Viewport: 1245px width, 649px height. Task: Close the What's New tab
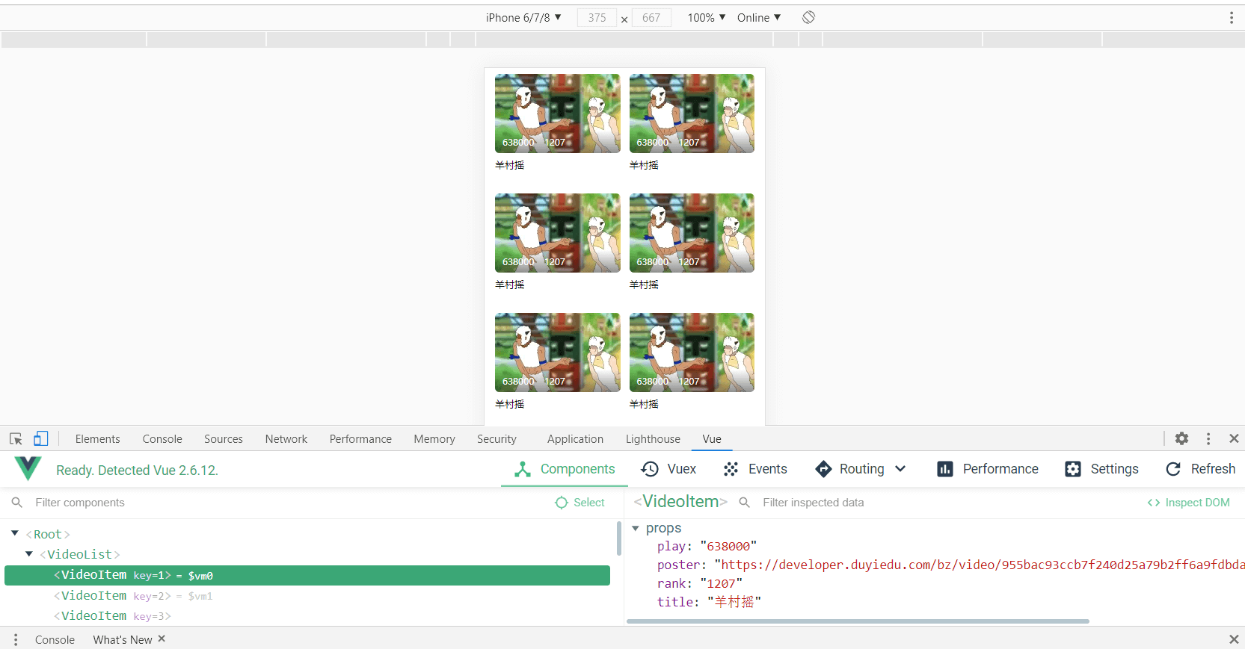162,639
